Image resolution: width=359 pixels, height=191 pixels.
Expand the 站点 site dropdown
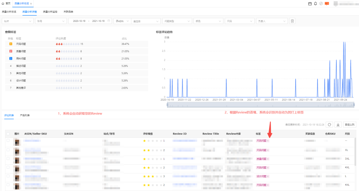tap(18, 21)
